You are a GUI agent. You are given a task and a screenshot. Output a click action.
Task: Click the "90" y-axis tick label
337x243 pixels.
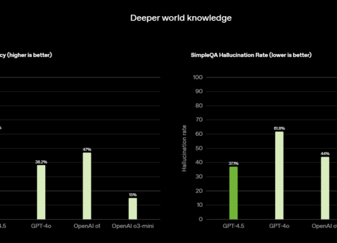tap(199, 91)
